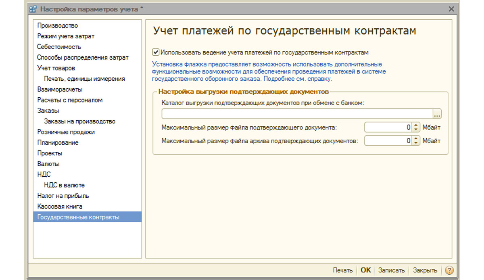Go to the Себестоимость settings
The width and height of the screenshot is (484, 280).
59,47
